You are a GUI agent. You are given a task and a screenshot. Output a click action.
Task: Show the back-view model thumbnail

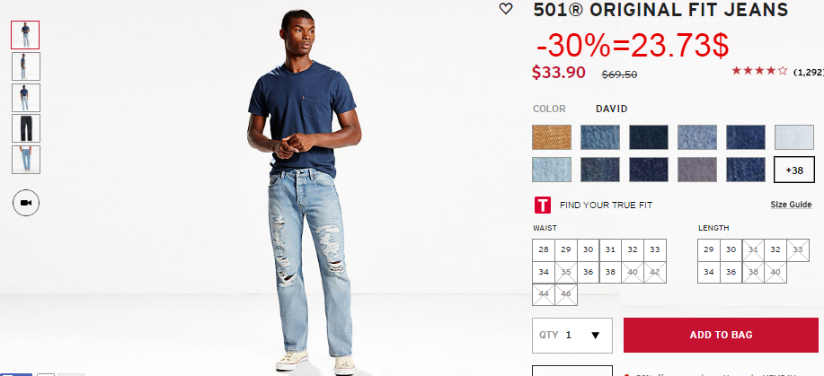(x=26, y=97)
